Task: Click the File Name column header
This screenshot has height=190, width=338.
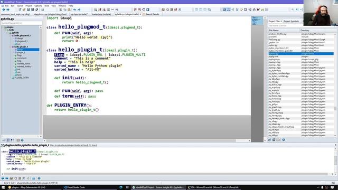Action: [x=284, y=31]
